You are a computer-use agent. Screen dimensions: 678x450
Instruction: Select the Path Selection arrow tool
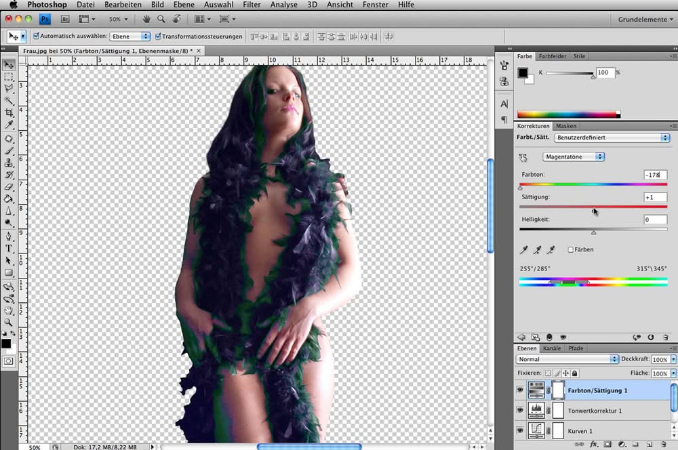pos(9,261)
